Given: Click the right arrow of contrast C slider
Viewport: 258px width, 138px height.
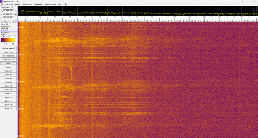Looking at the screenshot, I should coord(15,36).
